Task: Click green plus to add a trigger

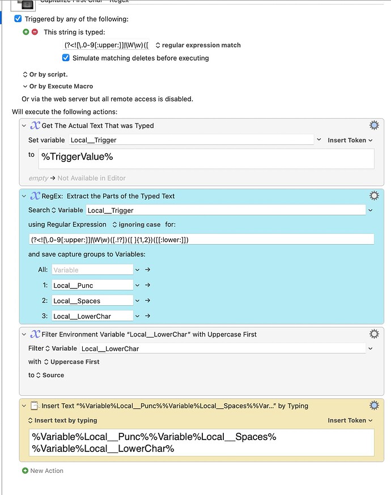Action: coord(26,32)
